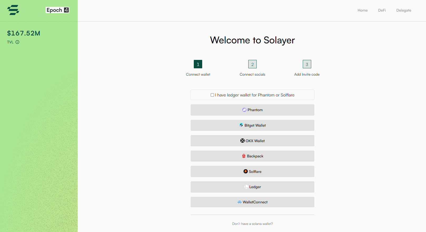Click the Ledger wallet icon
The width and height of the screenshot is (426, 232).
click(x=246, y=187)
